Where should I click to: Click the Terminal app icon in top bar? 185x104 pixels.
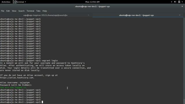pyautogui.click(x=15, y=2)
